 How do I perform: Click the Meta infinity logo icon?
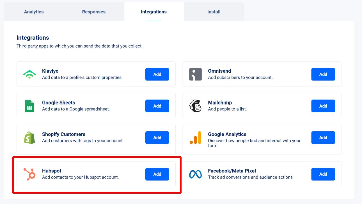tap(195, 174)
